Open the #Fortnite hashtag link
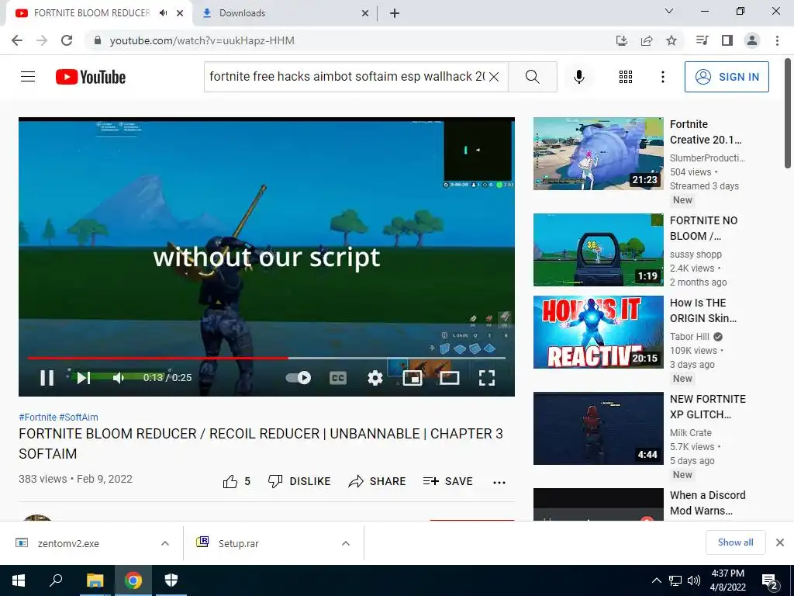Screen dimensions: 794x596 37,417
